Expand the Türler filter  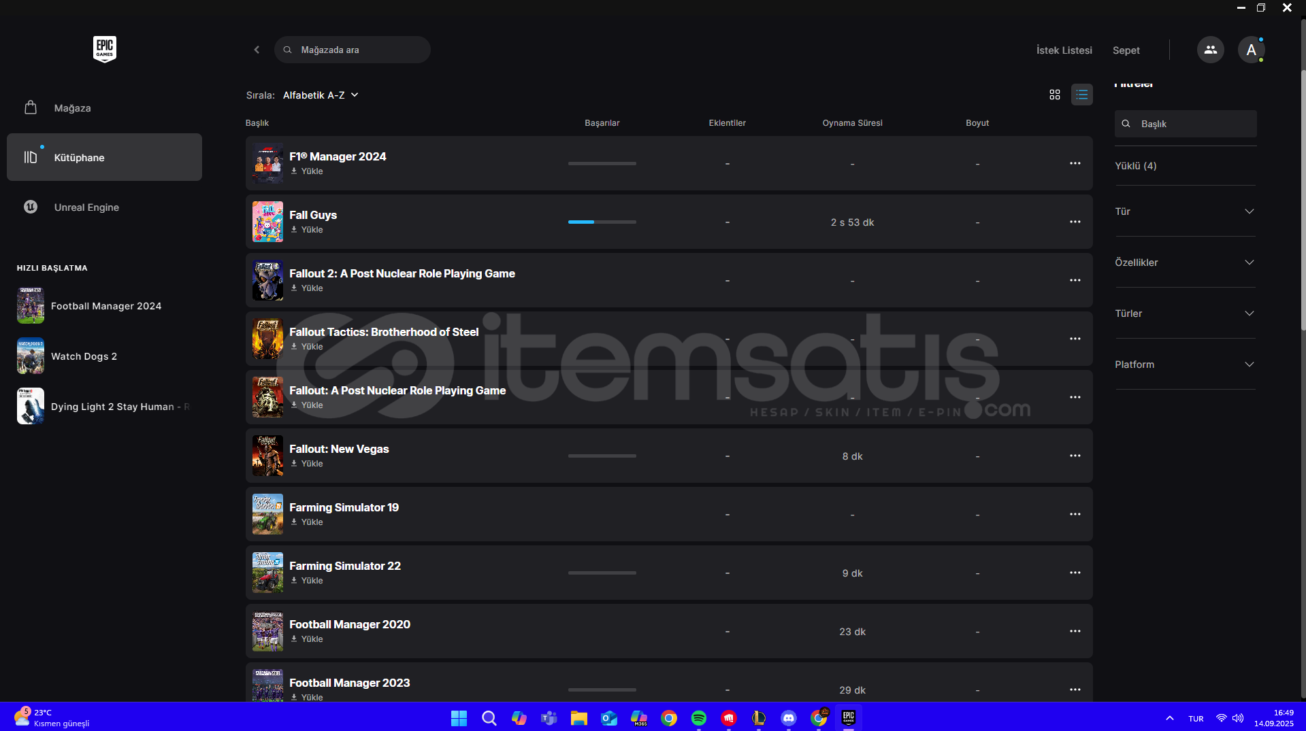[x=1185, y=313]
